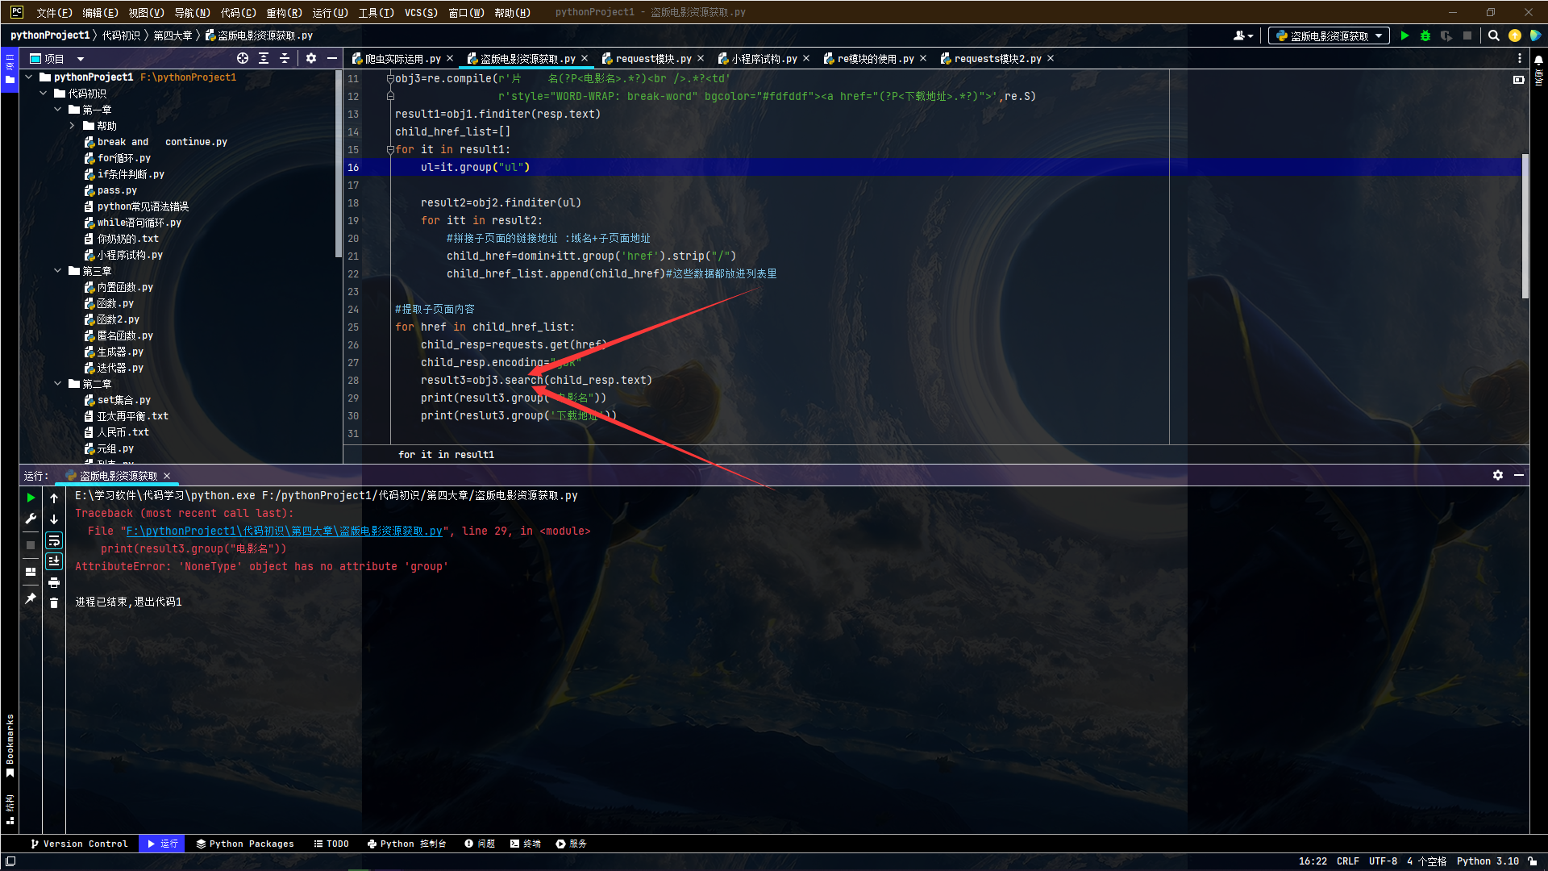Open the run configuration dropdown

(x=1329, y=35)
